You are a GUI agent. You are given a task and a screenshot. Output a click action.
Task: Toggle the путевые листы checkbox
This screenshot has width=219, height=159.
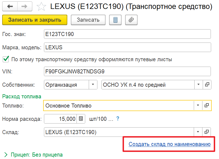coord(5,59)
